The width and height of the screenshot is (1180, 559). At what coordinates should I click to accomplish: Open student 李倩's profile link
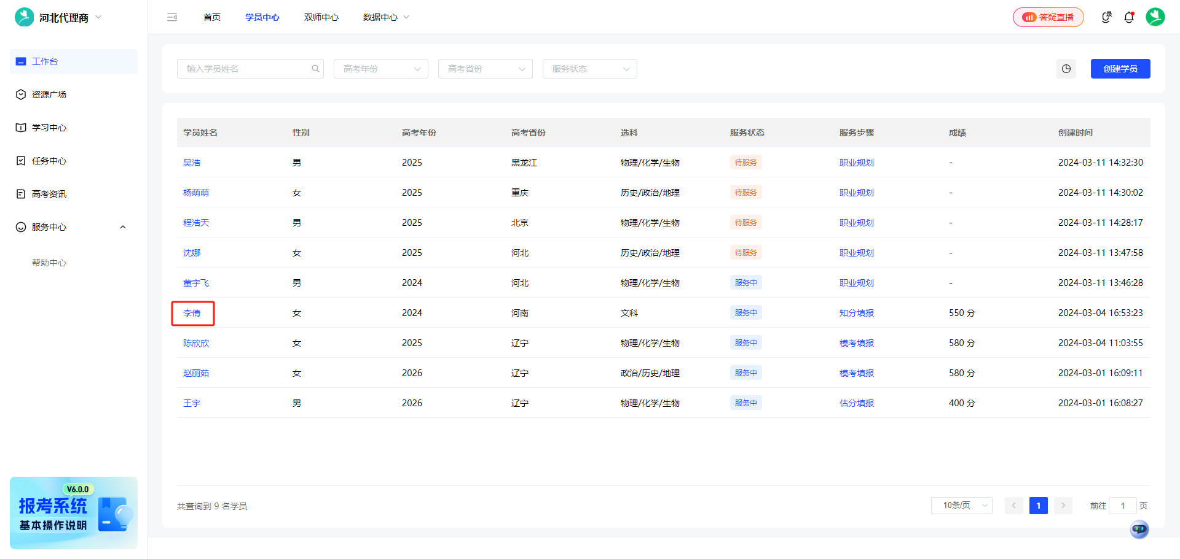[x=192, y=313]
